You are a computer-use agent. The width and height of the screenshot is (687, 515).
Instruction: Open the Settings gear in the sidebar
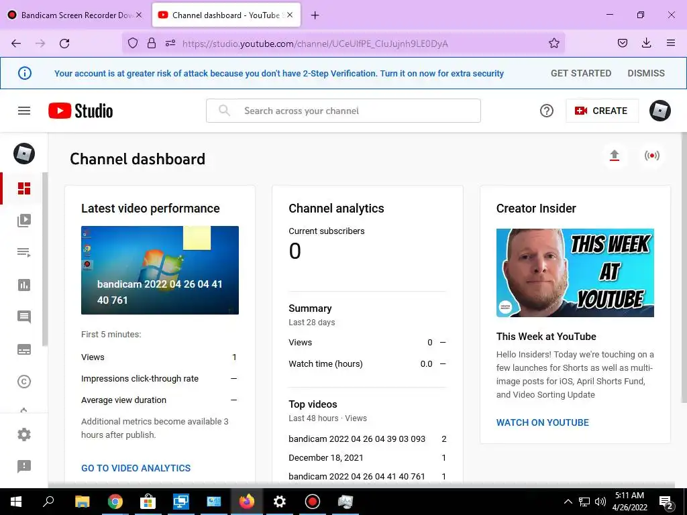pos(24,435)
